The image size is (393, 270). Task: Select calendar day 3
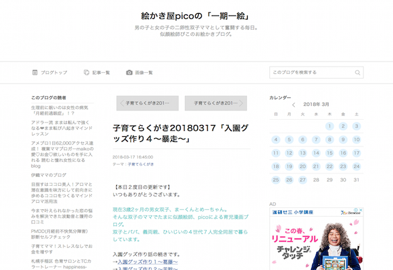pyautogui.click(x=357, y=126)
